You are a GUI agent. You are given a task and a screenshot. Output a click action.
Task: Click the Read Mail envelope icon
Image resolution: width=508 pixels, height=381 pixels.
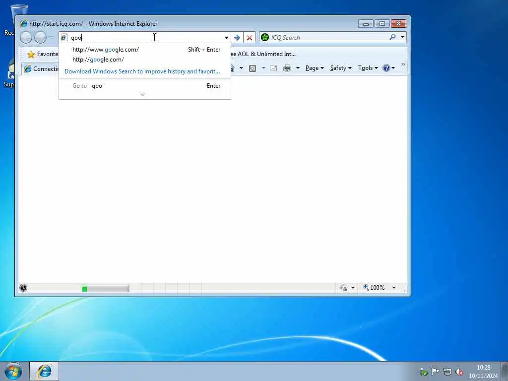(273, 68)
